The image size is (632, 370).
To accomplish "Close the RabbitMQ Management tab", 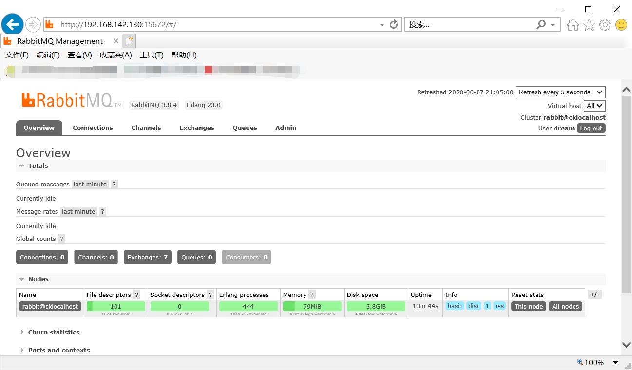I will [x=115, y=41].
